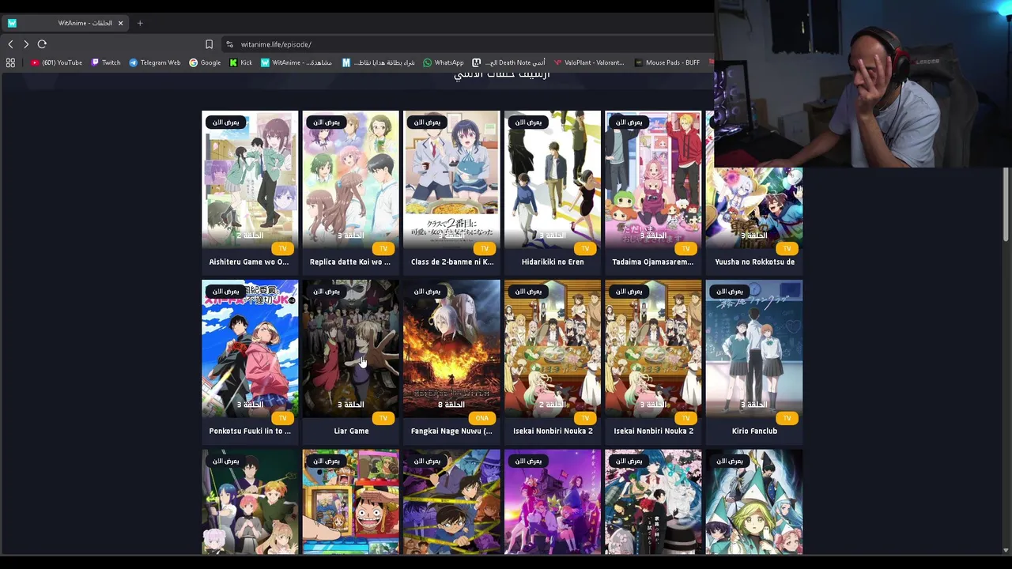Open the Google bookmark
Viewport: 1012px width, 569px height.
pyautogui.click(x=205, y=62)
